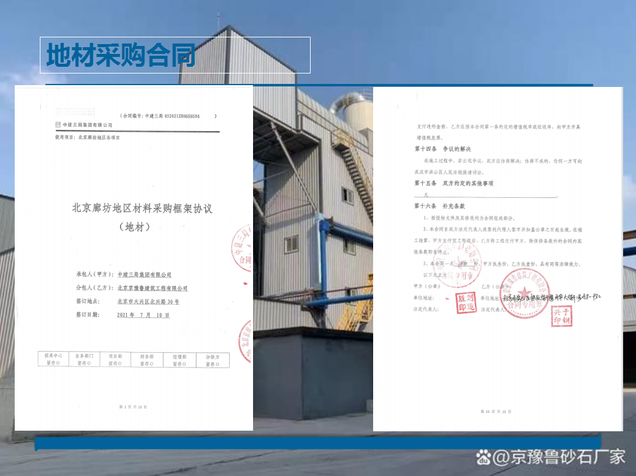
Task: Click the 分供方 table cell
Action: click(213, 360)
